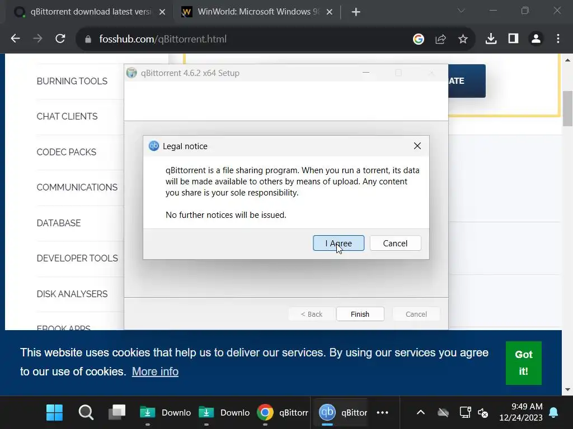
Task: Open Windows taskbar search
Action: (86, 413)
